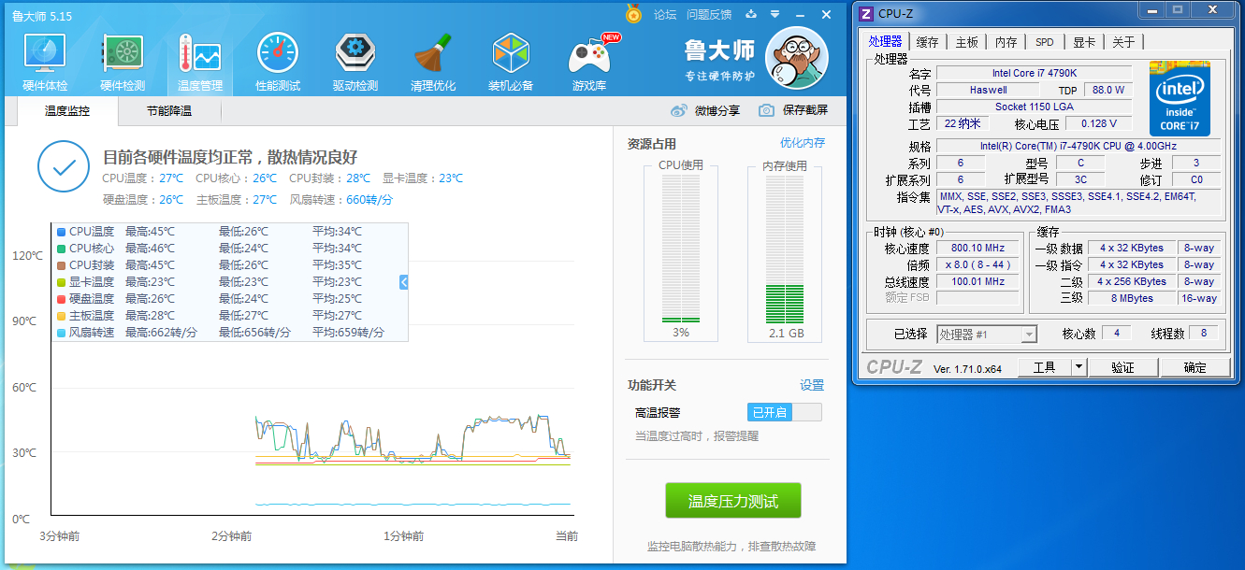Viewport: 1245px width, 570px height.
Task: Click 1分钟前 chart time label
Action: (403, 535)
